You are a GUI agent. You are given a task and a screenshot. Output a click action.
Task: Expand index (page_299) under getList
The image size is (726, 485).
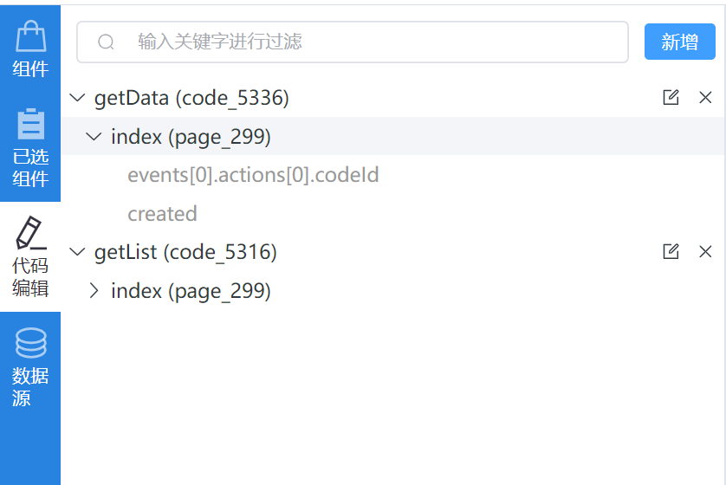coord(94,291)
